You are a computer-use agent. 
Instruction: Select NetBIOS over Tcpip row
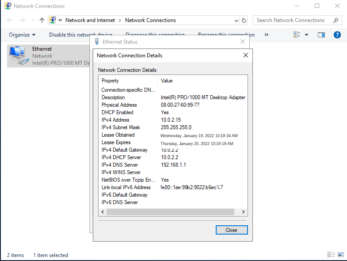pyautogui.click(x=173, y=180)
